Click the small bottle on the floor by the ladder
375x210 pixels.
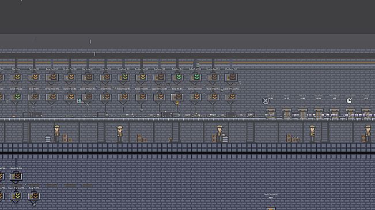170,139
